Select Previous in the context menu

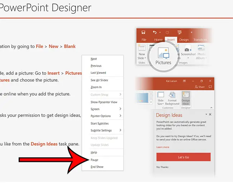[96, 66]
